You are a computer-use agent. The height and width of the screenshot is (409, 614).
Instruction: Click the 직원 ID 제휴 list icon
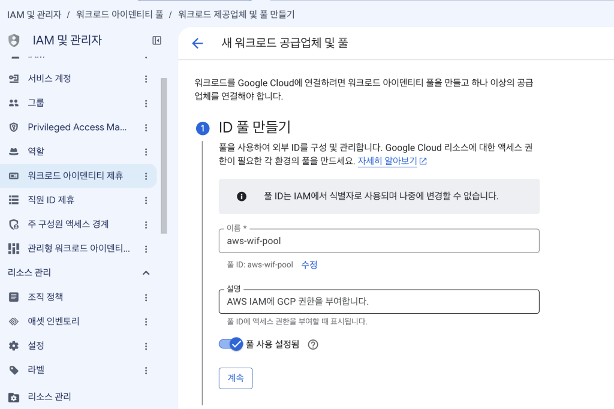(x=14, y=200)
